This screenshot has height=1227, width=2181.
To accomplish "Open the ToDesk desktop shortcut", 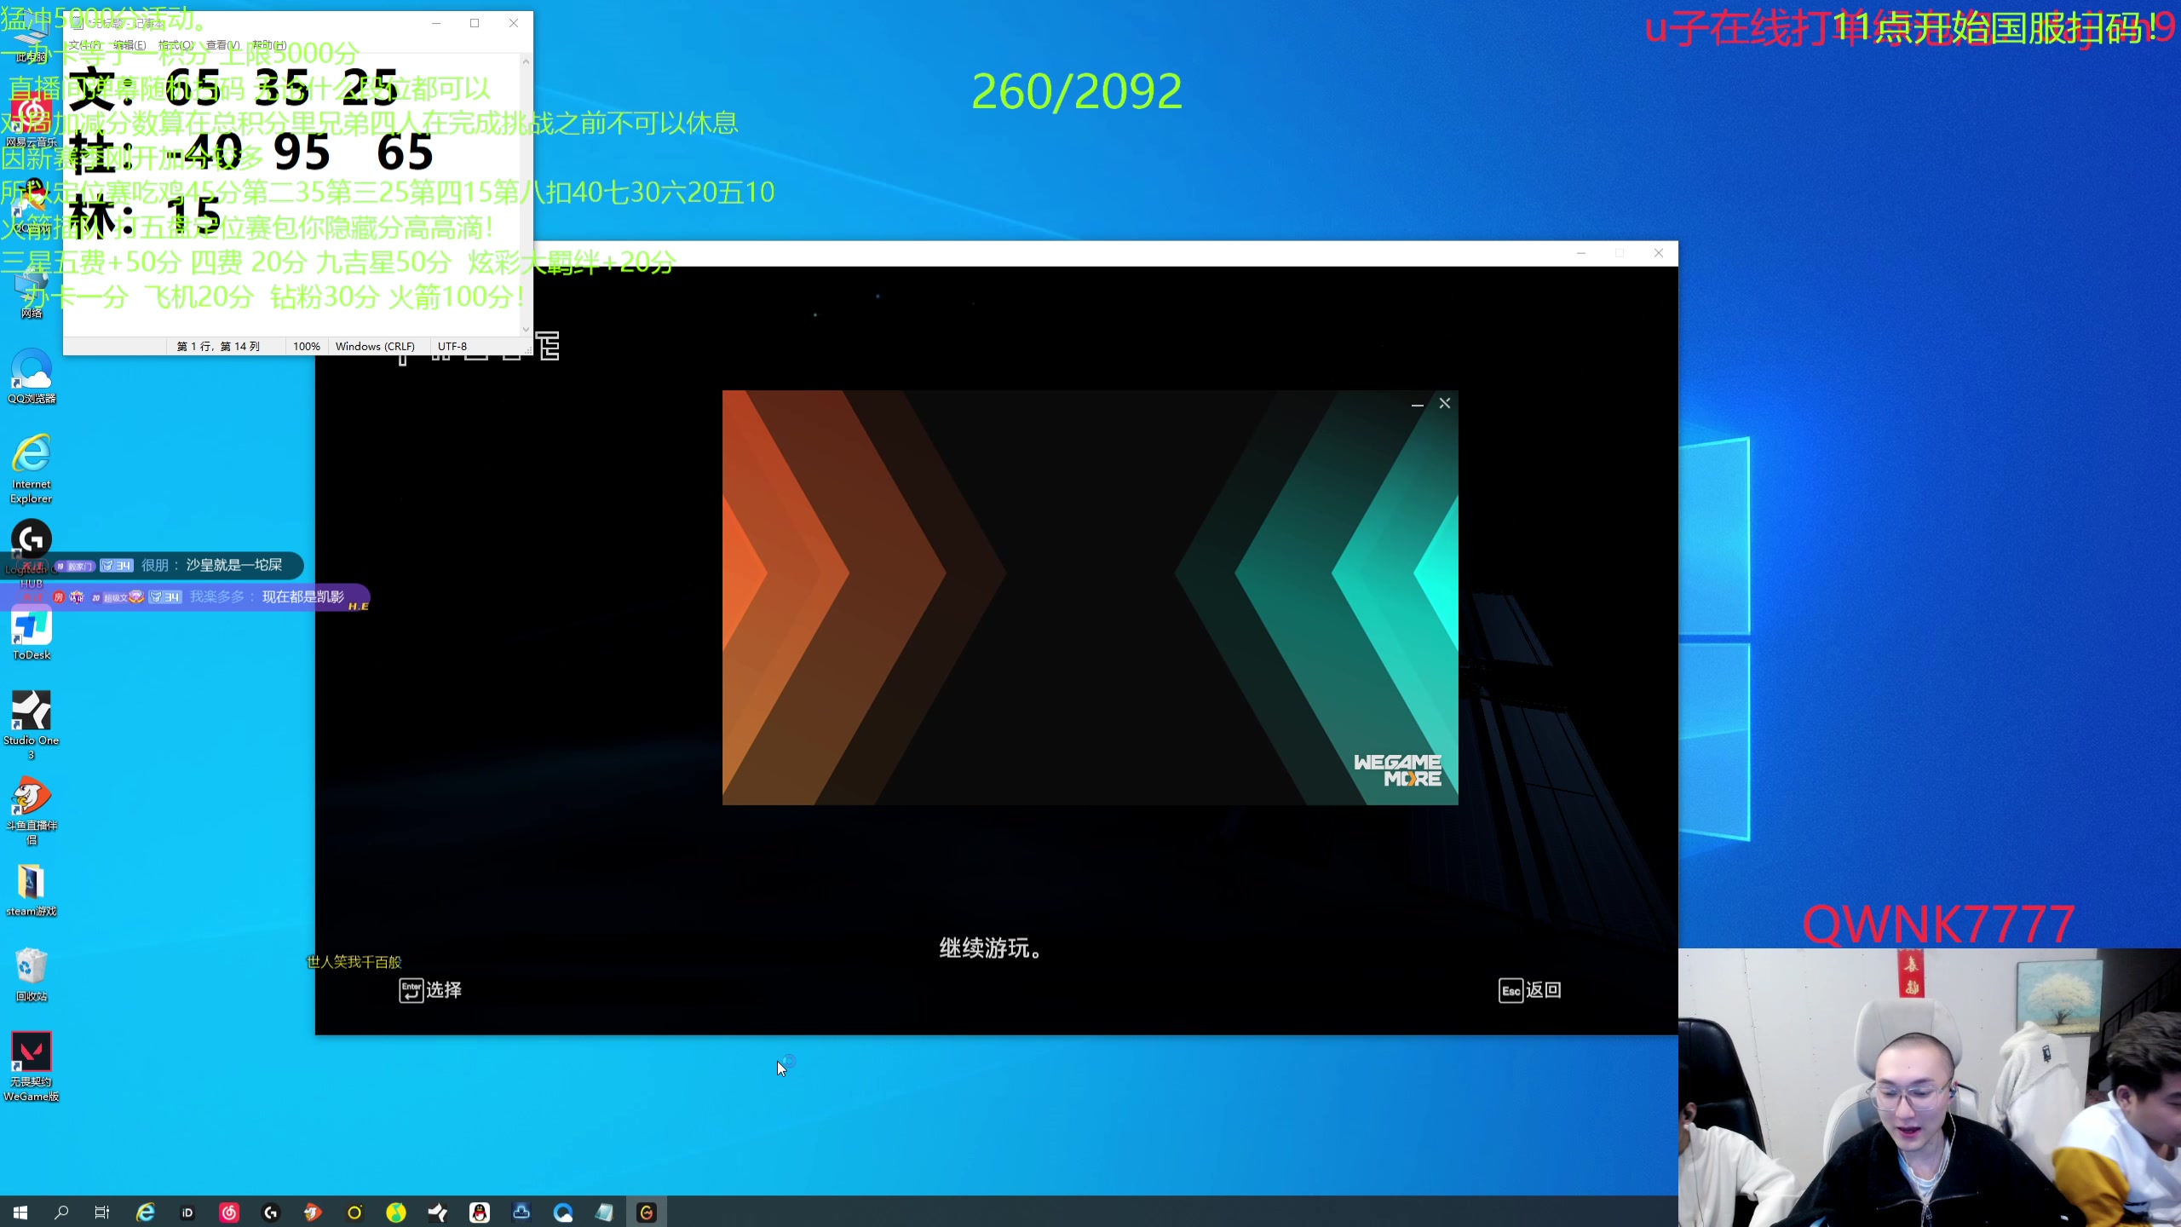I will coord(32,631).
